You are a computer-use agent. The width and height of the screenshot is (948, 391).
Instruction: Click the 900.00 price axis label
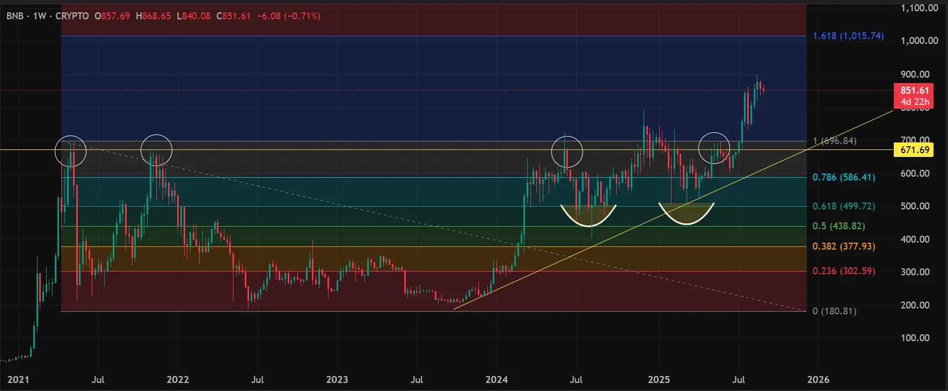coord(915,74)
